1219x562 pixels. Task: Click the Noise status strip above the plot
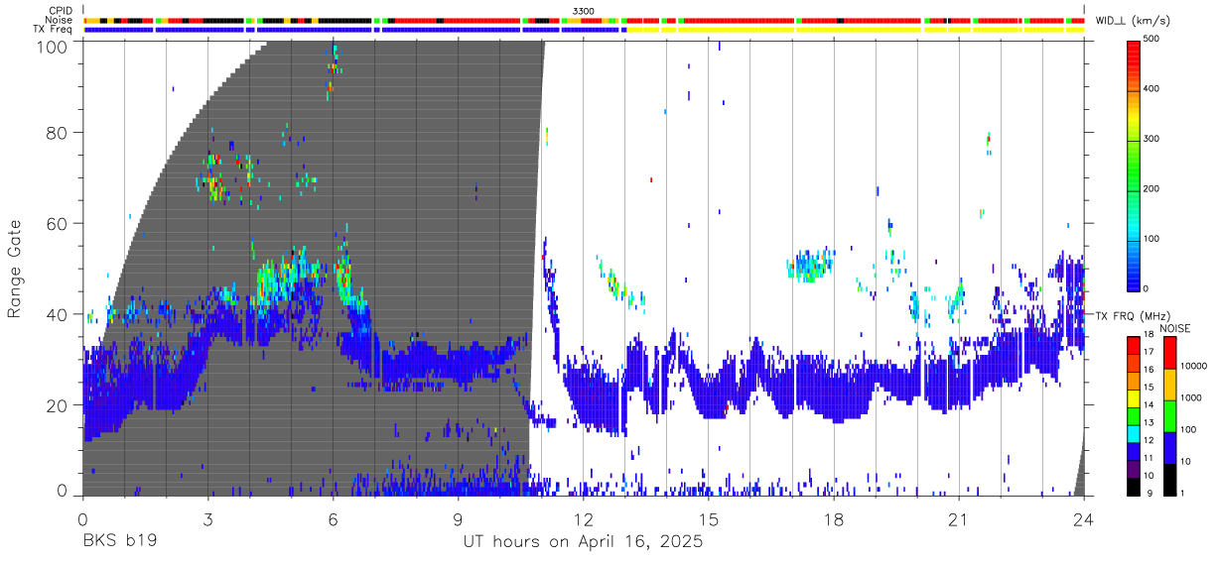[584, 20]
